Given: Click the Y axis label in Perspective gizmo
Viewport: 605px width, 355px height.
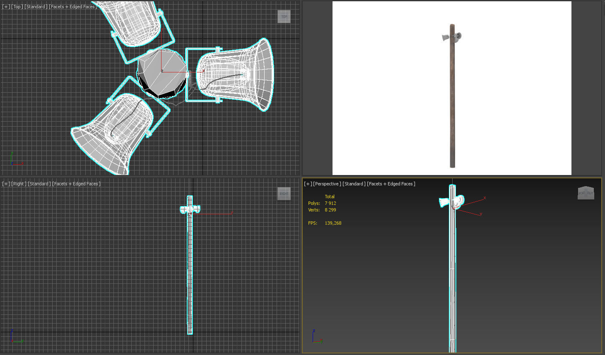Looking at the screenshot, I should coord(481,214).
